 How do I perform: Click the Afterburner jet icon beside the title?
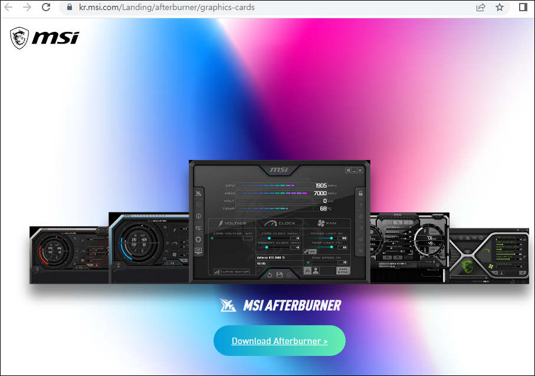tap(228, 305)
